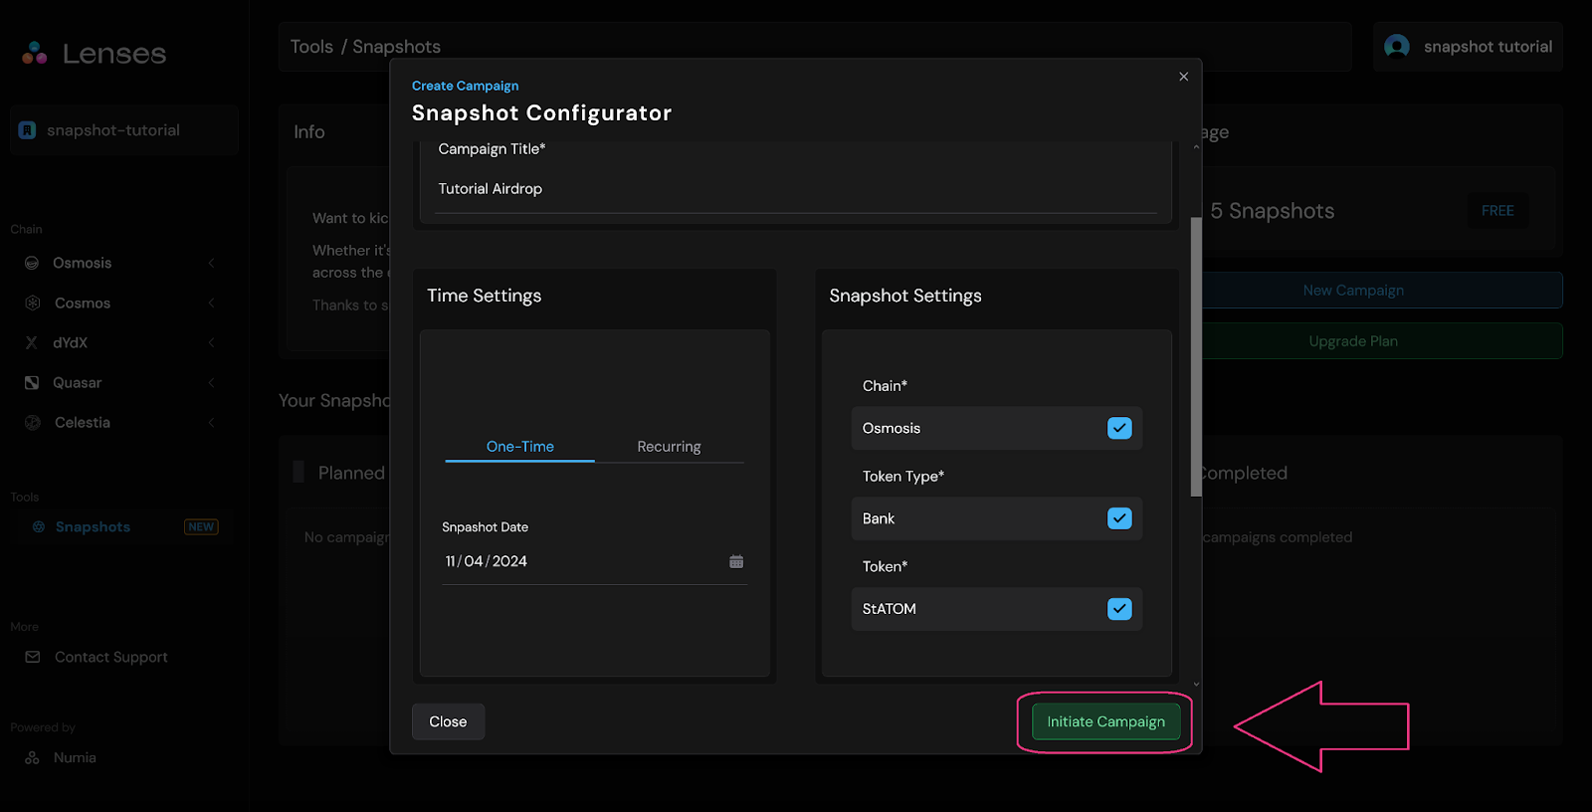Click the Create Campaign label
Image resolution: width=1592 pixels, height=812 pixels.
pyautogui.click(x=465, y=86)
